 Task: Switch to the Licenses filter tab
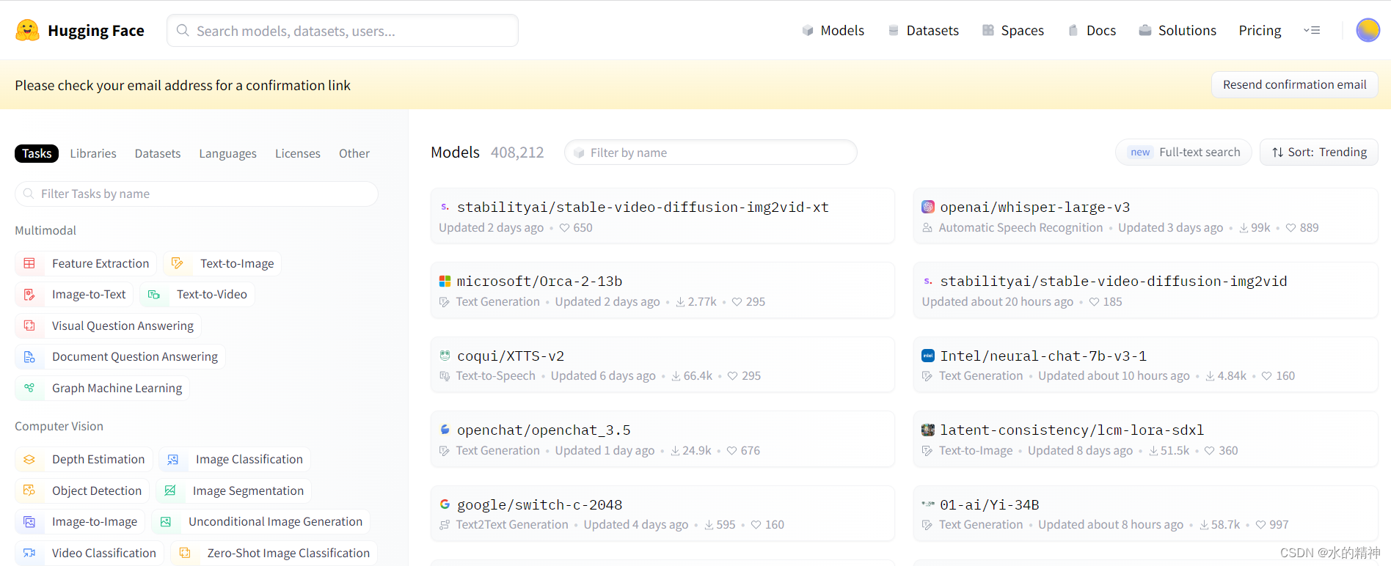click(298, 153)
